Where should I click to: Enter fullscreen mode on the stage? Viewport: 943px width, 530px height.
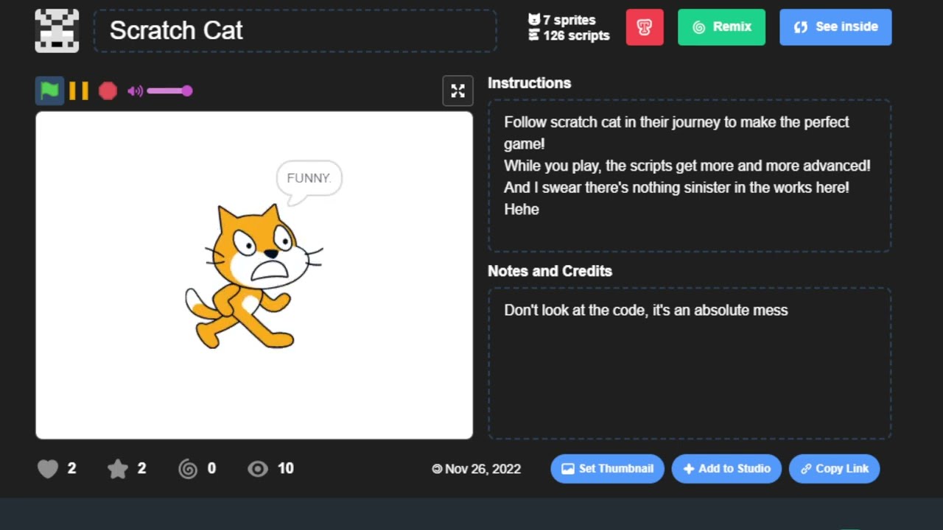458,91
